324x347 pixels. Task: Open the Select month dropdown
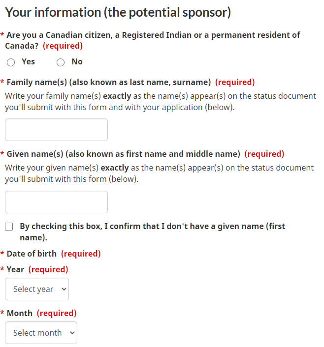coord(41,333)
